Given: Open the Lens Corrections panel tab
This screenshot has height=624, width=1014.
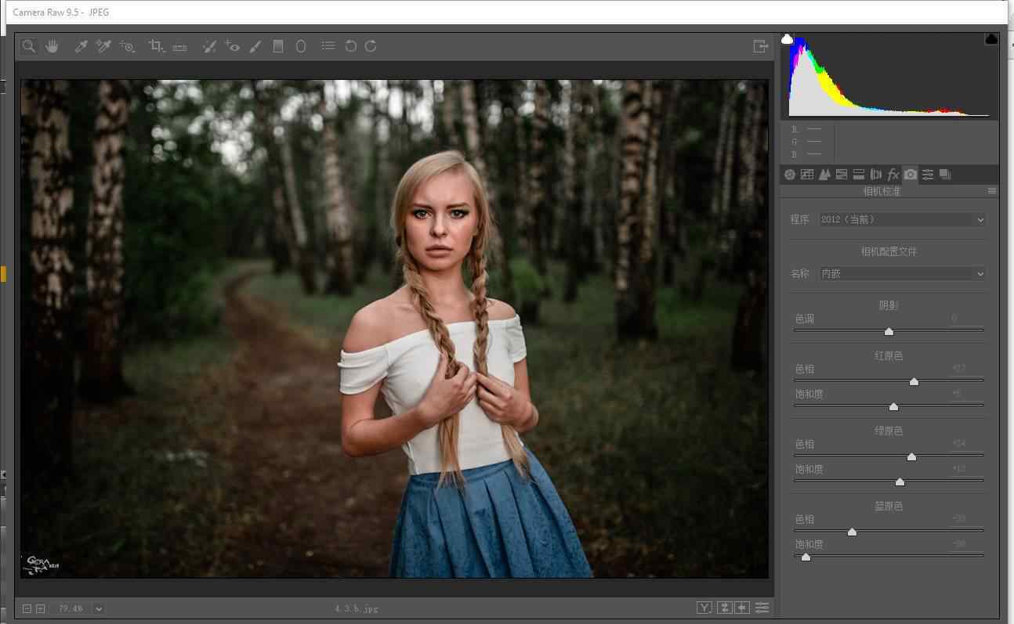Looking at the screenshot, I should (x=876, y=175).
